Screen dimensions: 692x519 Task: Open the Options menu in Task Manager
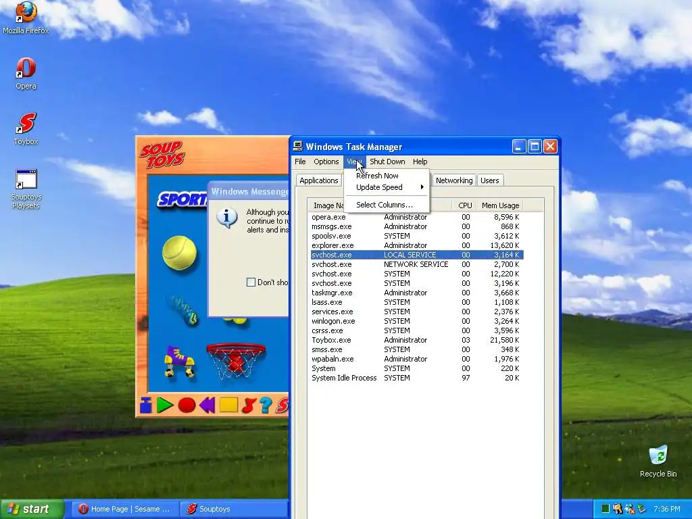pyautogui.click(x=326, y=162)
